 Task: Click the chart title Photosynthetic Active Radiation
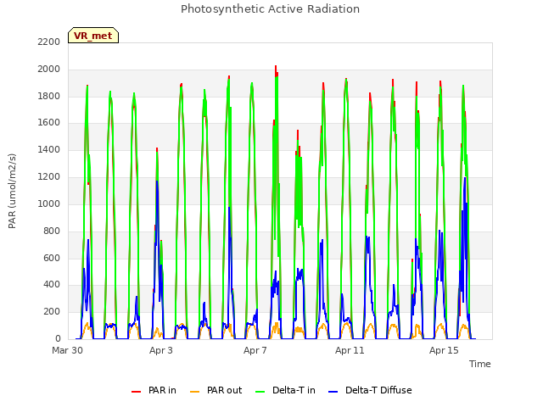tap(270, 9)
